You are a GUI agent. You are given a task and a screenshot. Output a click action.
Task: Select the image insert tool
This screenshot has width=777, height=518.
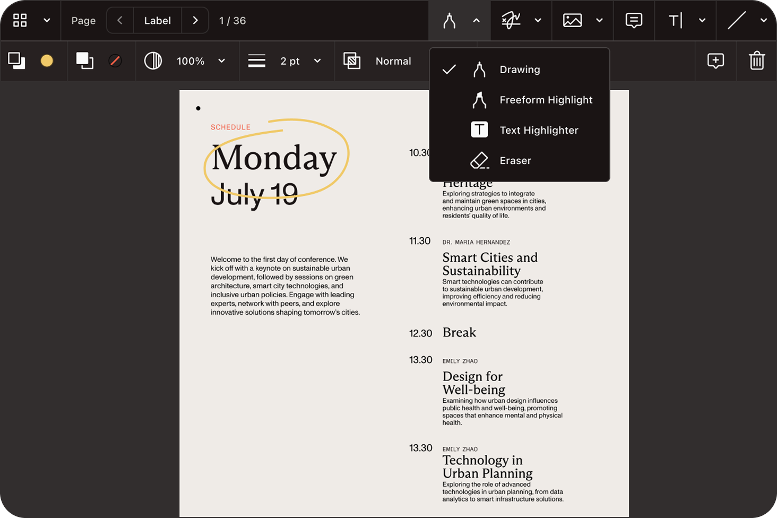tap(572, 21)
